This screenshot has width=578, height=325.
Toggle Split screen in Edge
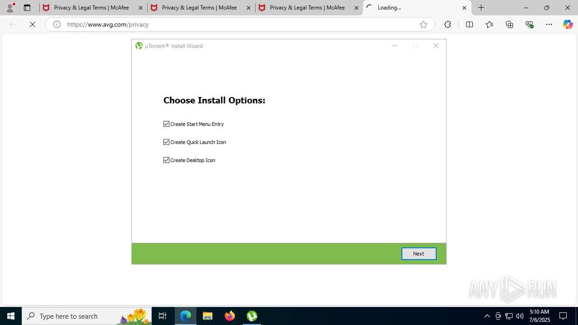[469, 24]
